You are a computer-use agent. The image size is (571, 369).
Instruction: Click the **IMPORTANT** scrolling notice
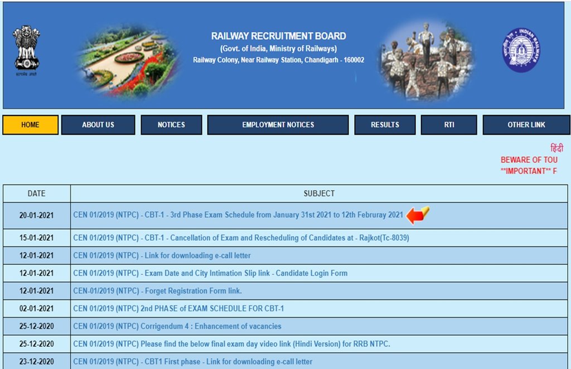click(x=529, y=171)
